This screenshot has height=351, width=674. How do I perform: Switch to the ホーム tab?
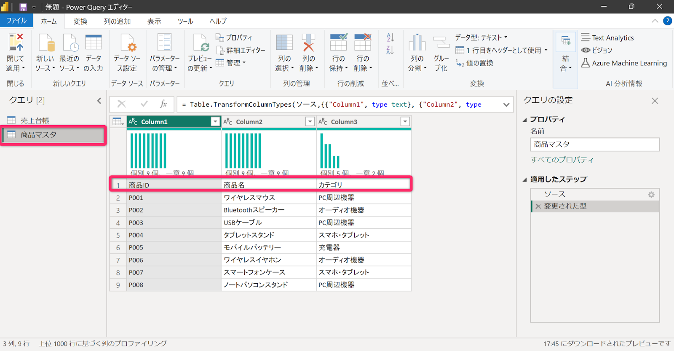pos(49,21)
